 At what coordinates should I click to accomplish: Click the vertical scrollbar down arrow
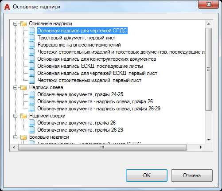click(x=209, y=140)
